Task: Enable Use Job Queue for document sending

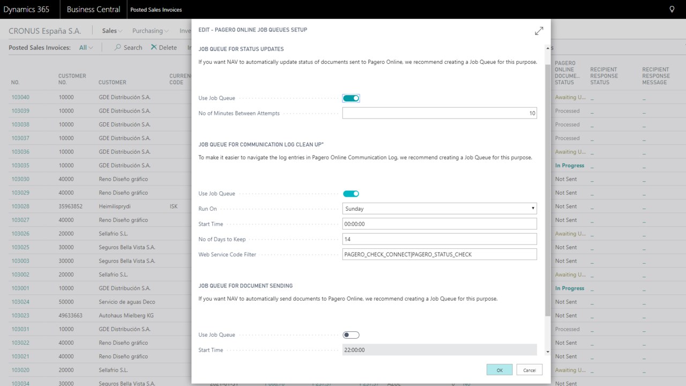Action: tap(351, 335)
